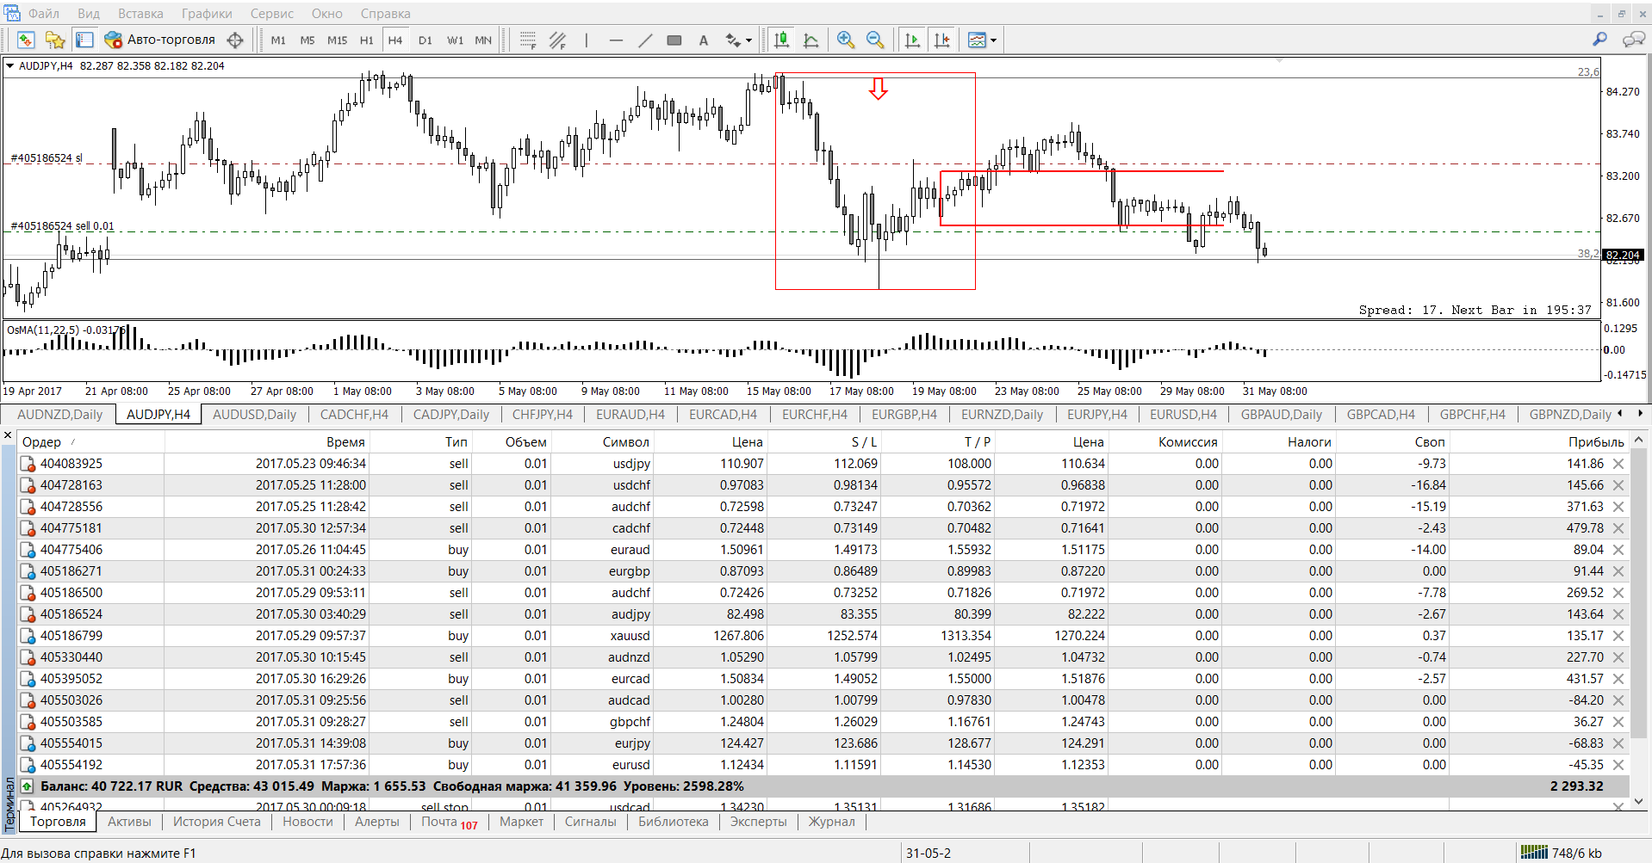
Task: Open the Вставка menu
Action: click(x=140, y=13)
